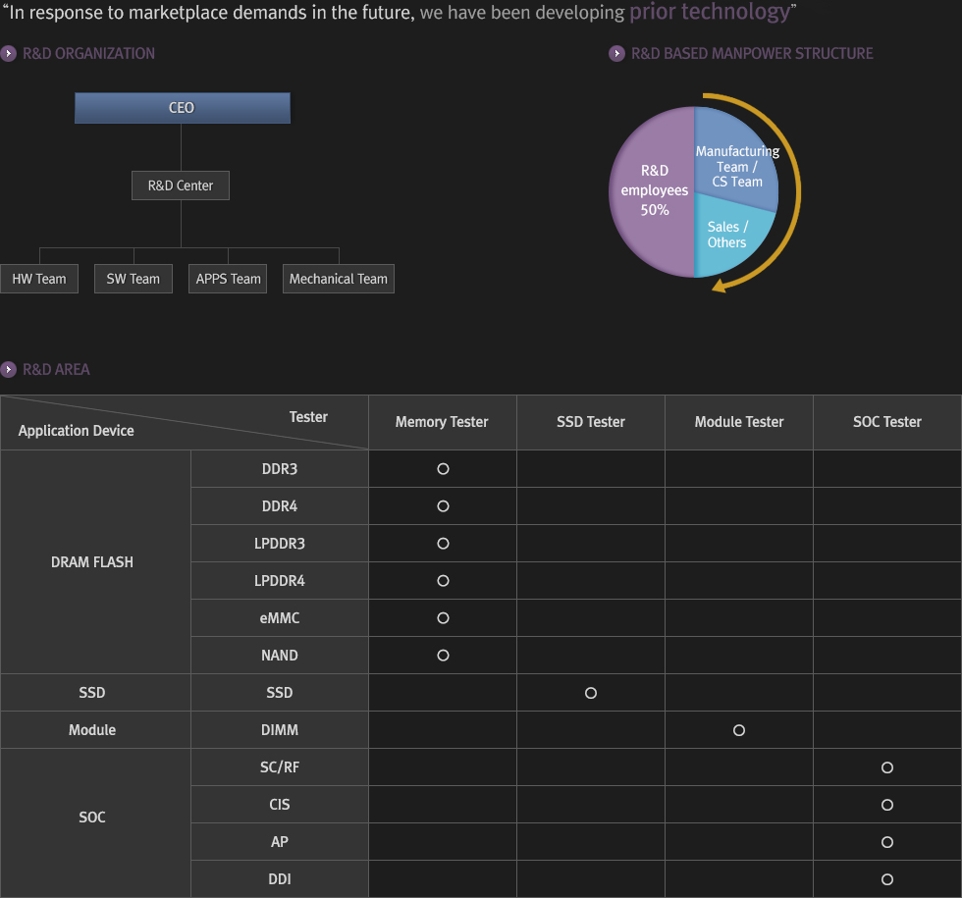This screenshot has width=962, height=898.
Task: Click the R&D ORGANIZATION section heading
Action: click(88, 53)
